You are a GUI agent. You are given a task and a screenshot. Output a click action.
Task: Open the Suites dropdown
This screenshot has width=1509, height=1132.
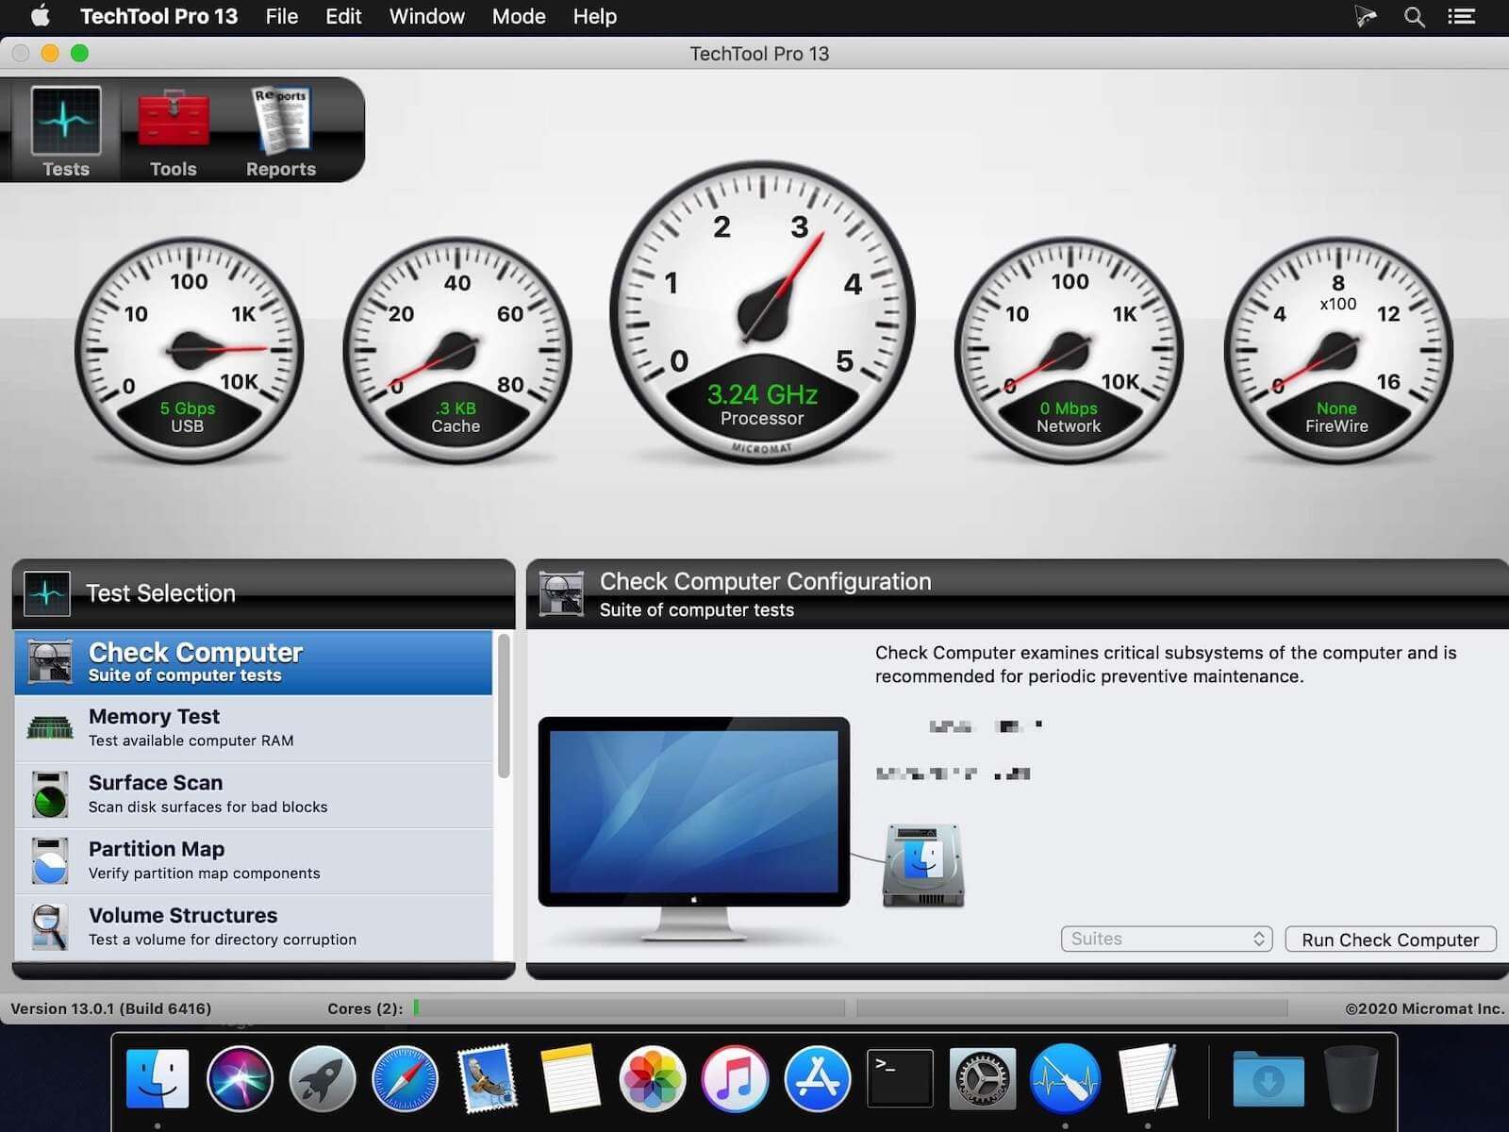(x=1167, y=939)
